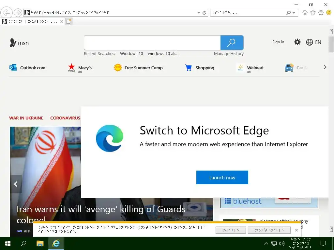Click the Macy's star icon

pyautogui.click(x=71, y=67)
